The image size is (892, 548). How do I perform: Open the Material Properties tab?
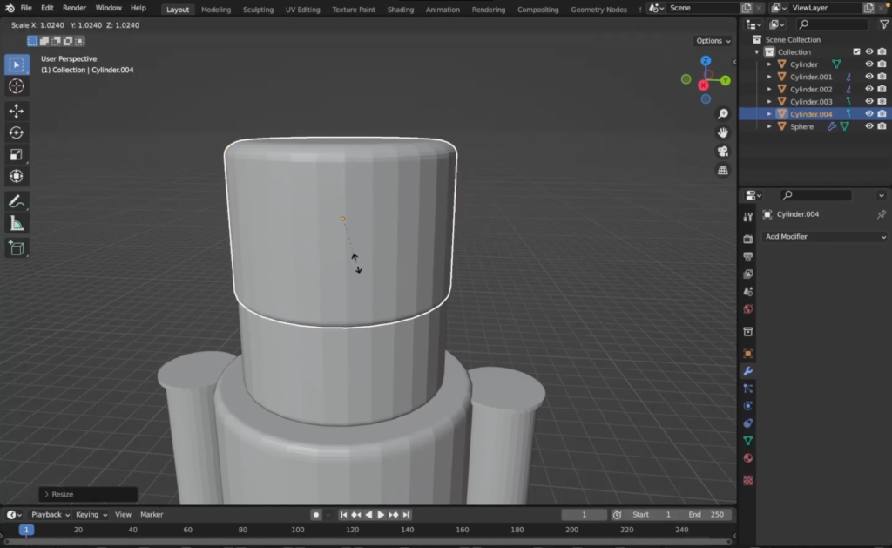(747, 459)
